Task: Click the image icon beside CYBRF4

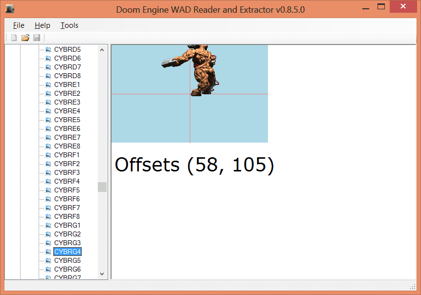Action: tap(48, 181)
